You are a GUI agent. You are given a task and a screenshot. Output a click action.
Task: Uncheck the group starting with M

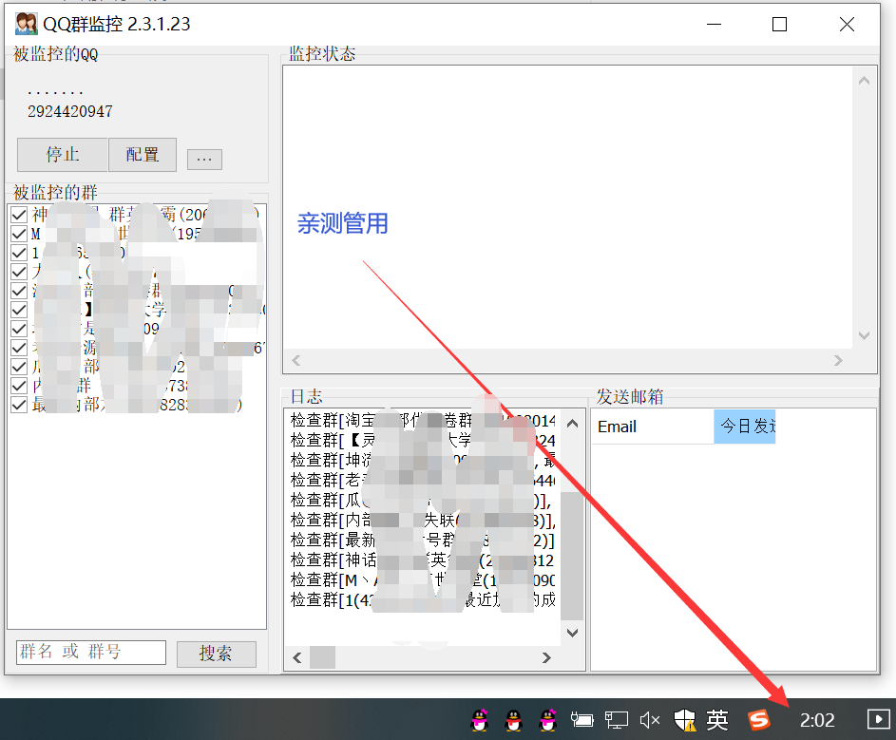click(x=19, y=234)
